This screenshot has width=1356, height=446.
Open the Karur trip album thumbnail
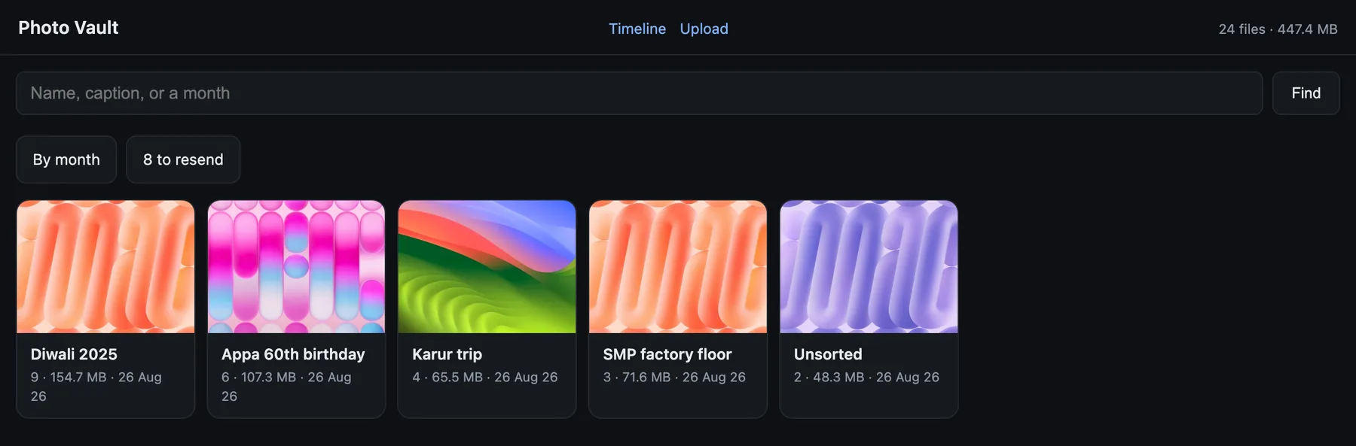(x=487, y=267)
